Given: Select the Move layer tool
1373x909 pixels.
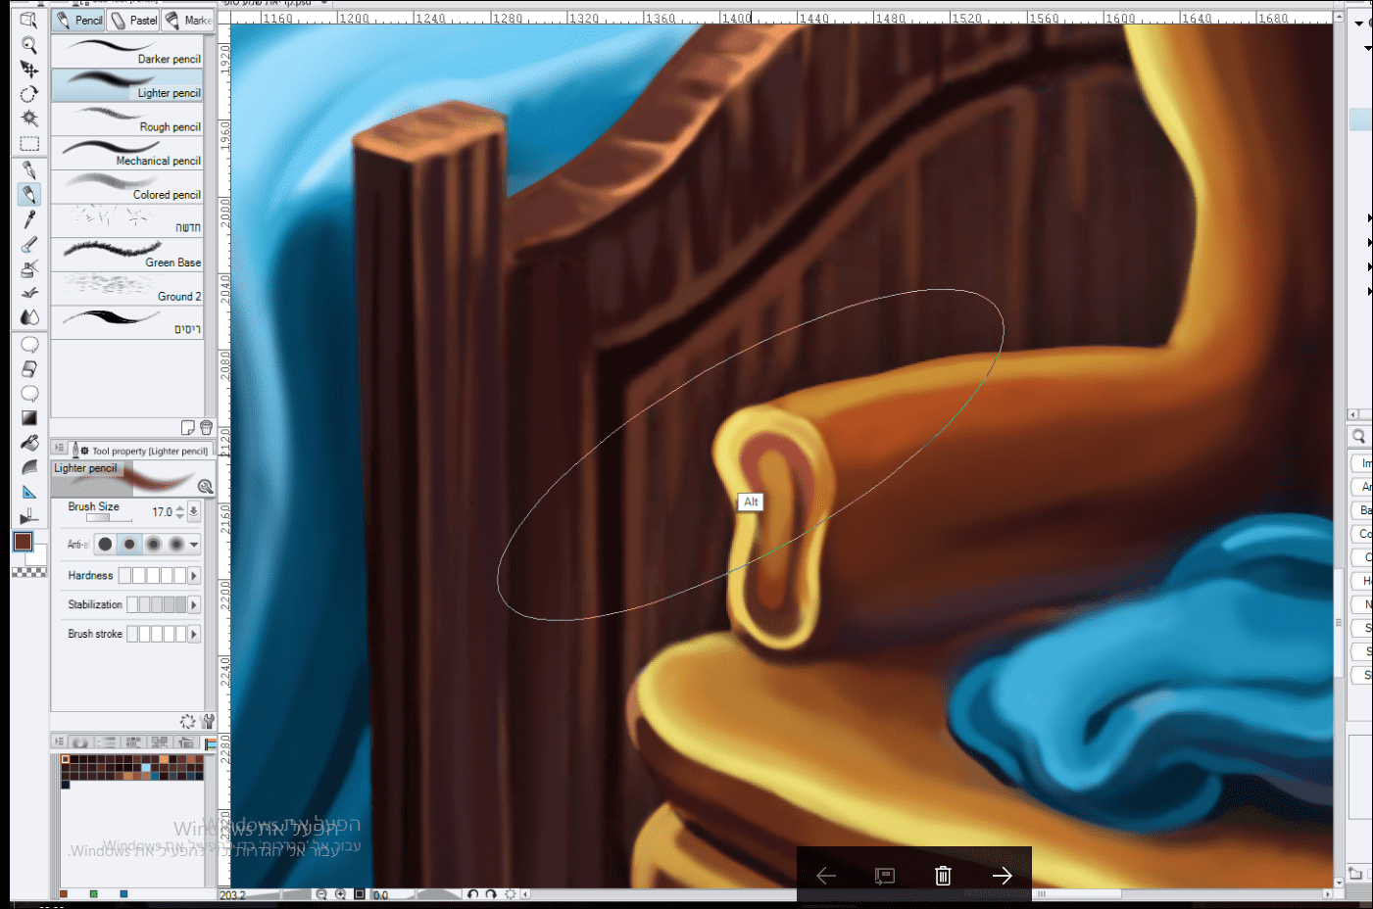Looking at the screenshot, I should (x=29, y=70).
